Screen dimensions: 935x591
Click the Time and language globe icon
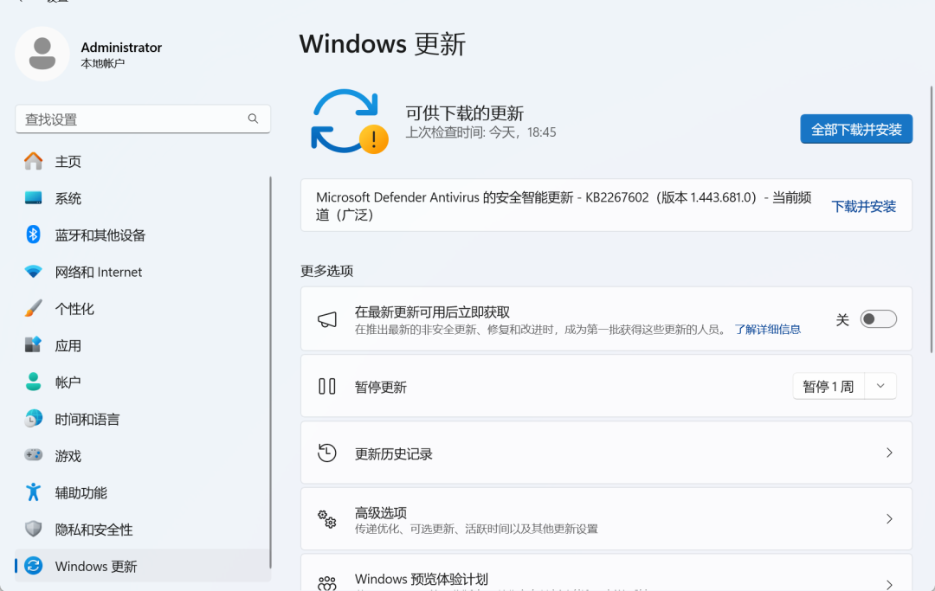point(34,419)
